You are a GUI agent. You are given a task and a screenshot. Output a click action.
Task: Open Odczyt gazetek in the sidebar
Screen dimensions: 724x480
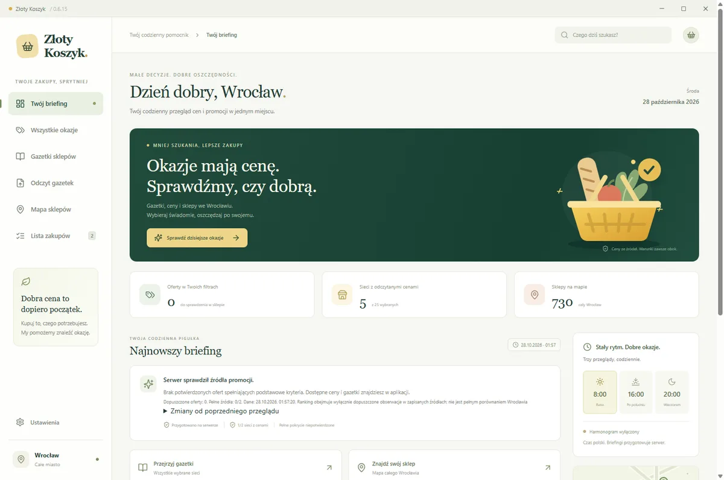pyautogui.click(x=56, y=183)
